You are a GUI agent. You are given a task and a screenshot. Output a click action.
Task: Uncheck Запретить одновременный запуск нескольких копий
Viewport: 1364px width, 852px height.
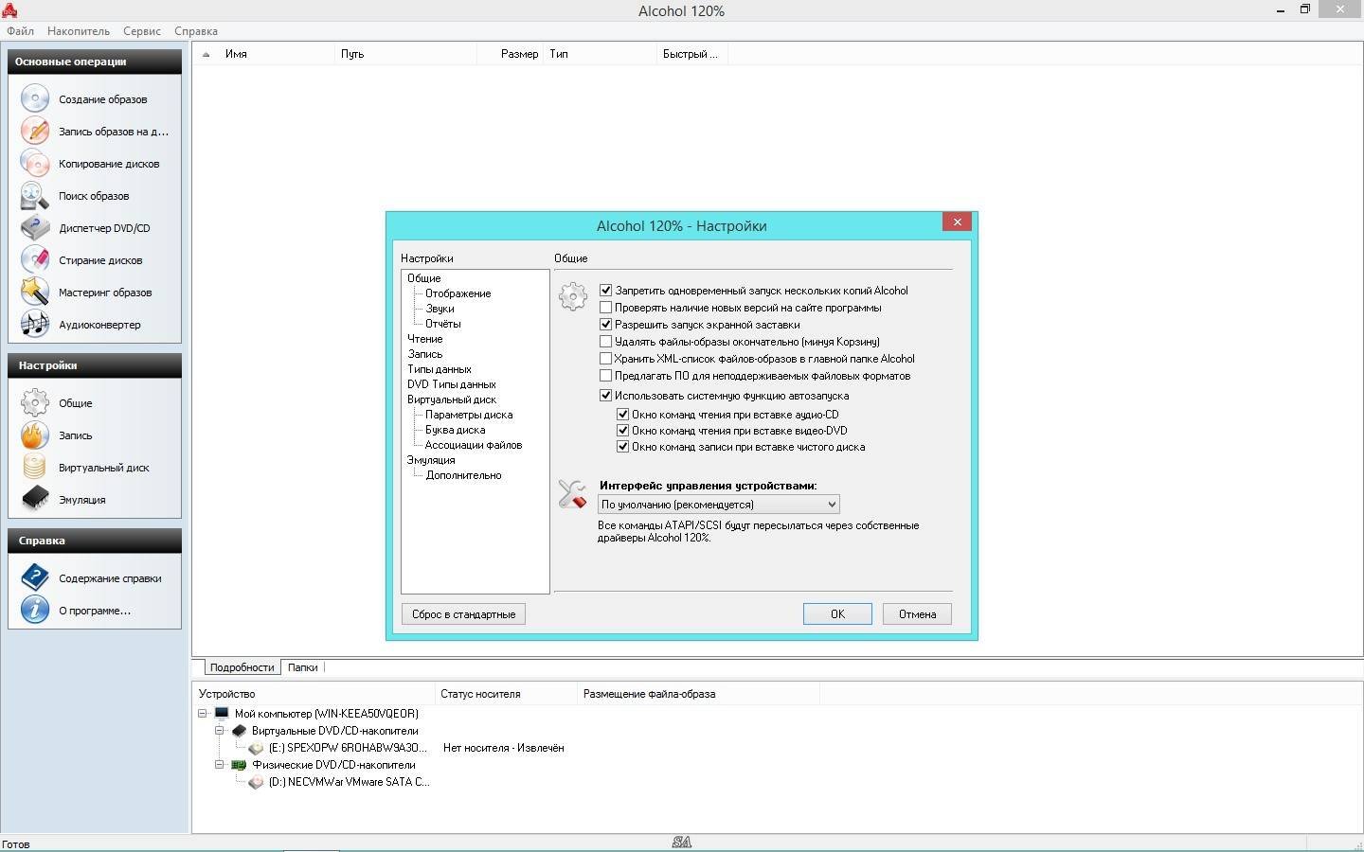pos(606,291)
